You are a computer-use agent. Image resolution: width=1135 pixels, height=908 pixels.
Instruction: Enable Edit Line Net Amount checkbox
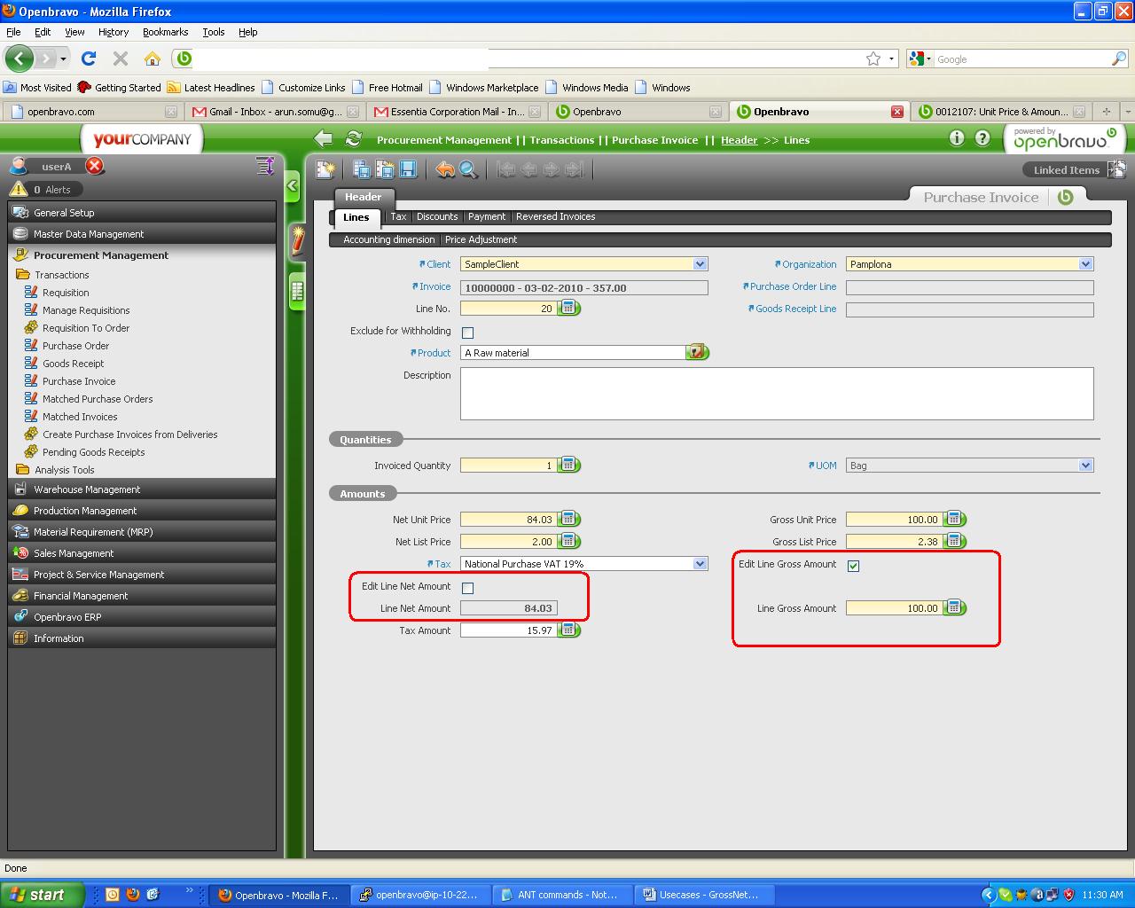click(468, 588)
